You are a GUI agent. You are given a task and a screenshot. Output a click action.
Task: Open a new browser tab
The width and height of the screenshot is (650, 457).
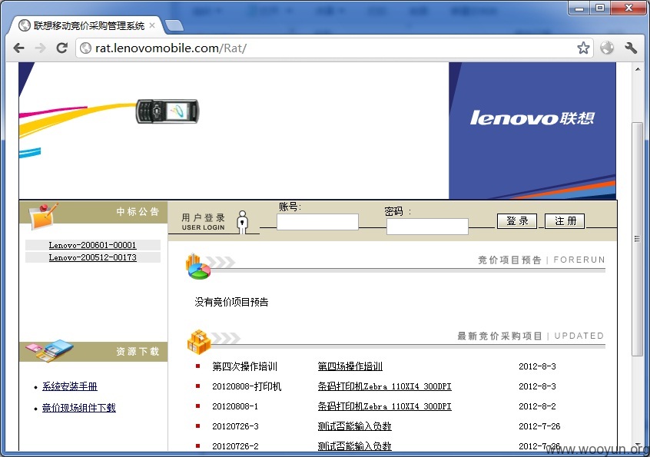tap(174, 25)
